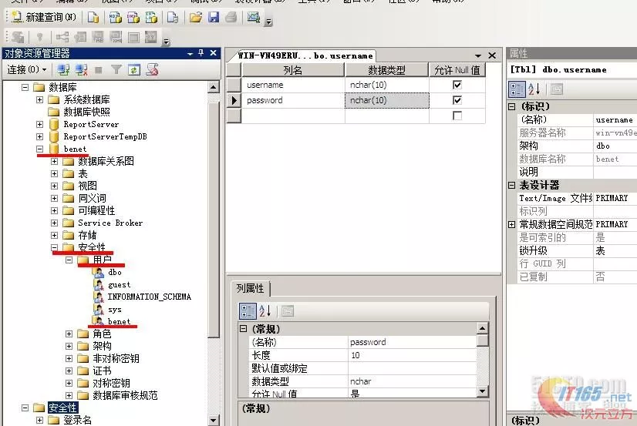Expand the ReportServer database node
Viewport: 637px width, 426px height.
tap(40, 124)
